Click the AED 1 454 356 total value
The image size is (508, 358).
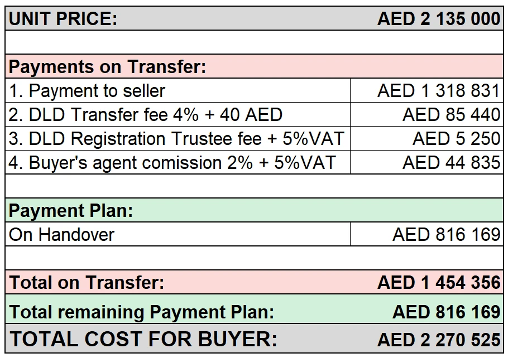click(439, 282)
